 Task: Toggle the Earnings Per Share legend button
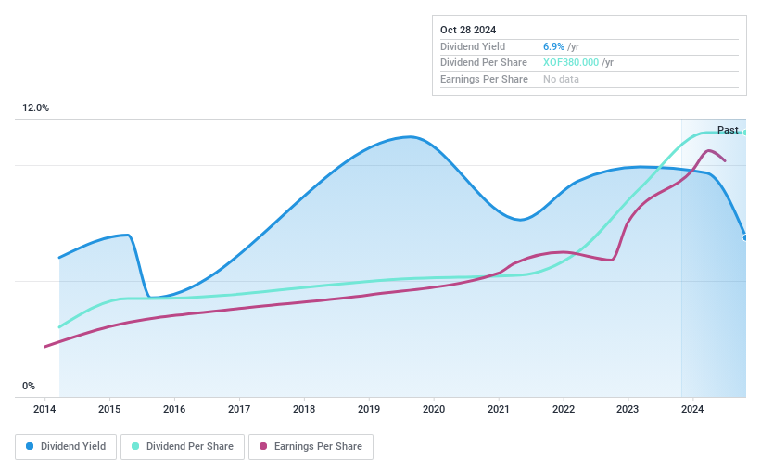coord(311,446)
